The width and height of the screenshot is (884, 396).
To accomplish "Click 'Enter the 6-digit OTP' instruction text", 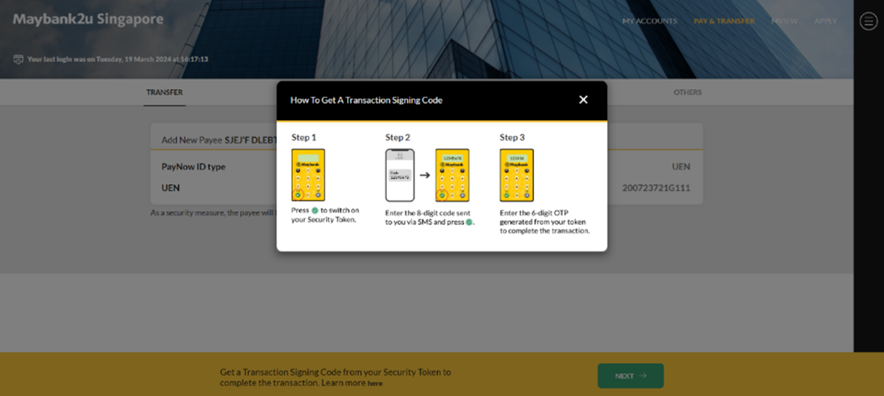I will (x=545, y=222).
